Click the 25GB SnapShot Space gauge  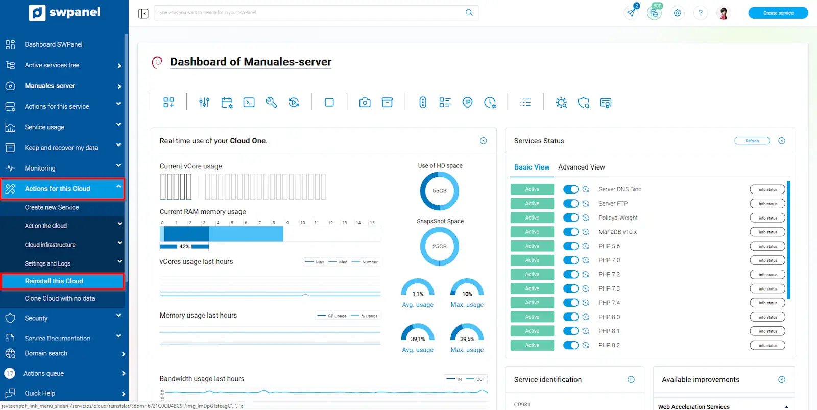440,246
